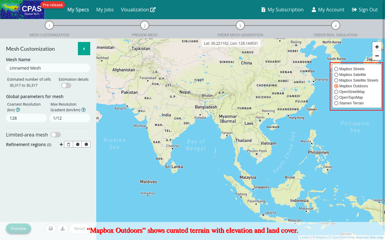The width and height of the screenshot is (385, 240).
Task: Select step 2 Preview Mesh circle
Action: pos(145,25)
